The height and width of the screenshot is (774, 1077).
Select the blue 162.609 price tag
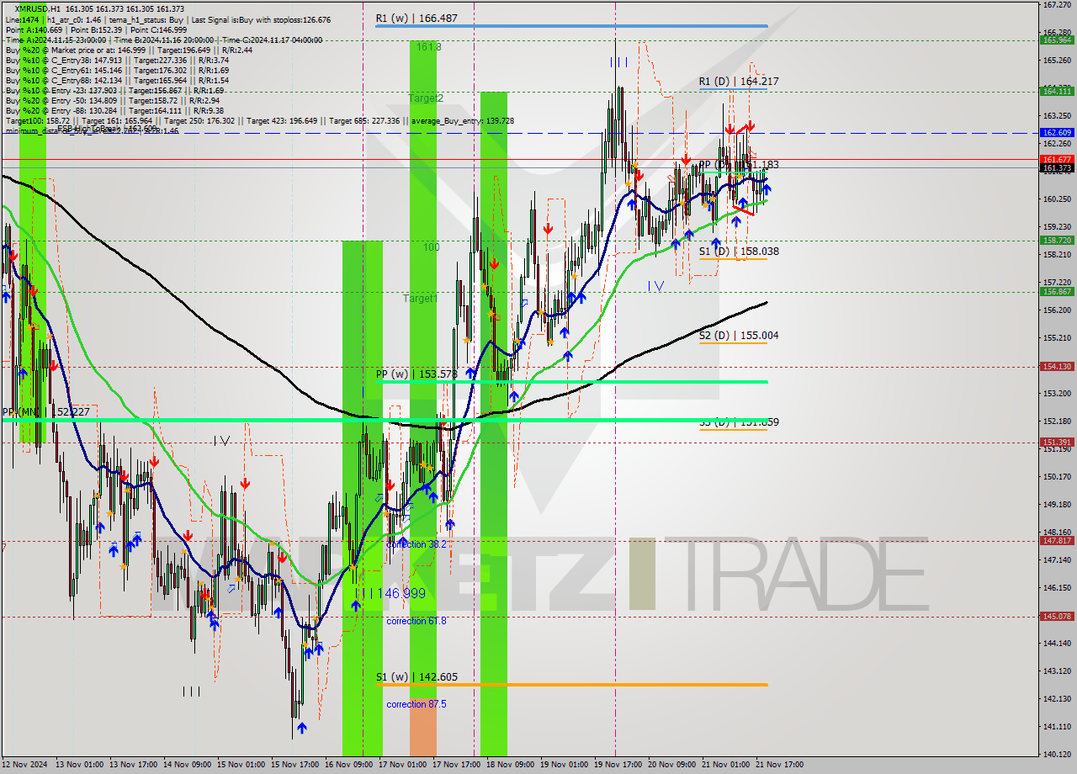tap(1057, 133)
